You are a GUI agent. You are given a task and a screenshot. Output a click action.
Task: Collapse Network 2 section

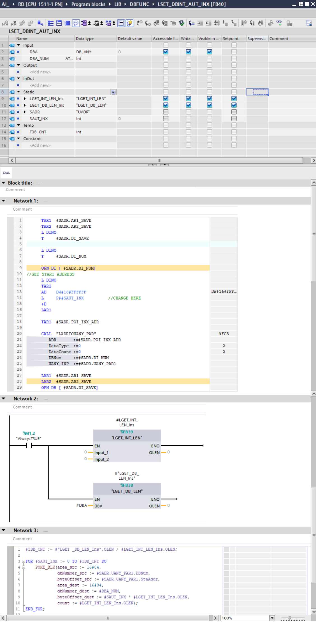pyautogui.click(x=4, y=398)
